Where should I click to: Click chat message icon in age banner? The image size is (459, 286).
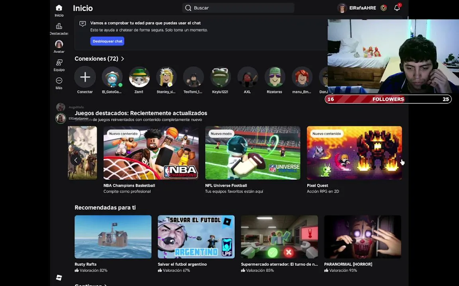(x=82, y=24)
